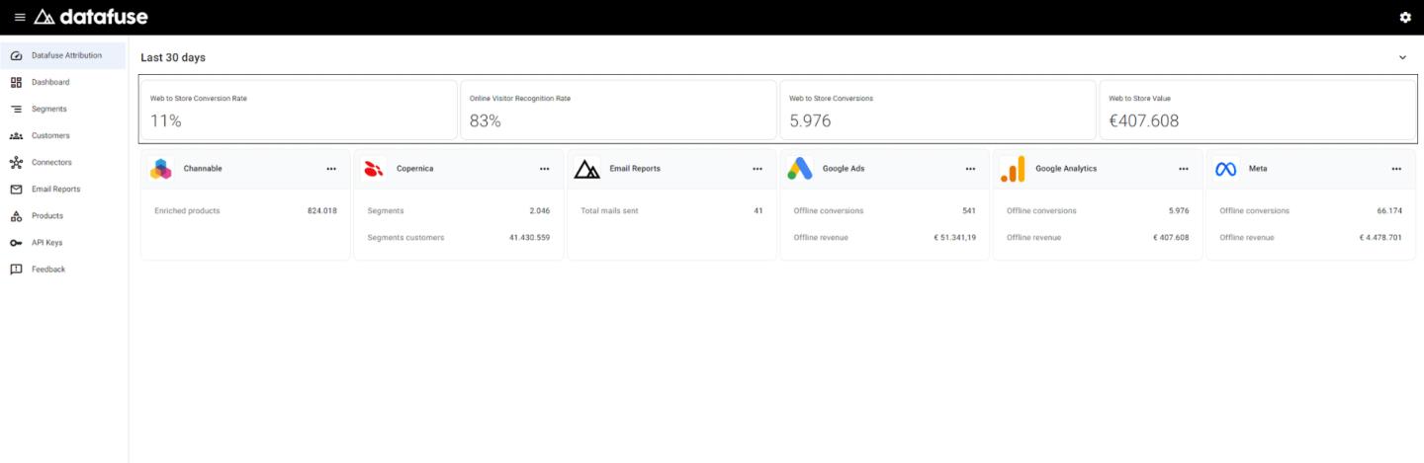This screenshot has height=463, width=1424.
Task: Open the Connectors page
Action: pos(63,162)
